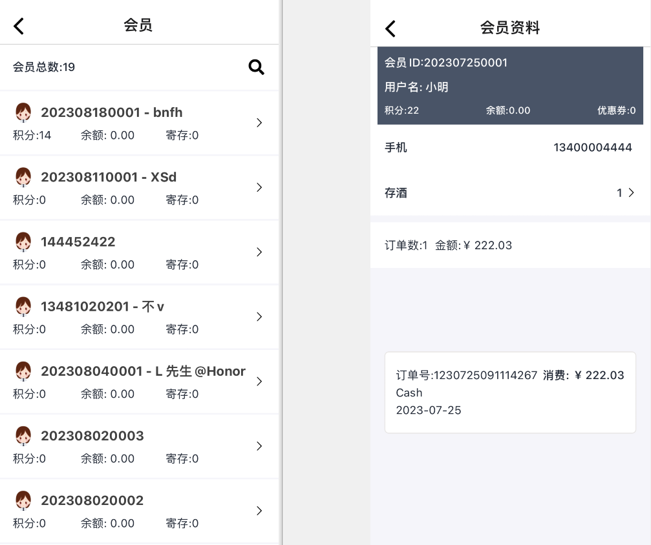
Task: Select member 202308020003
Action: pos(139,446)
